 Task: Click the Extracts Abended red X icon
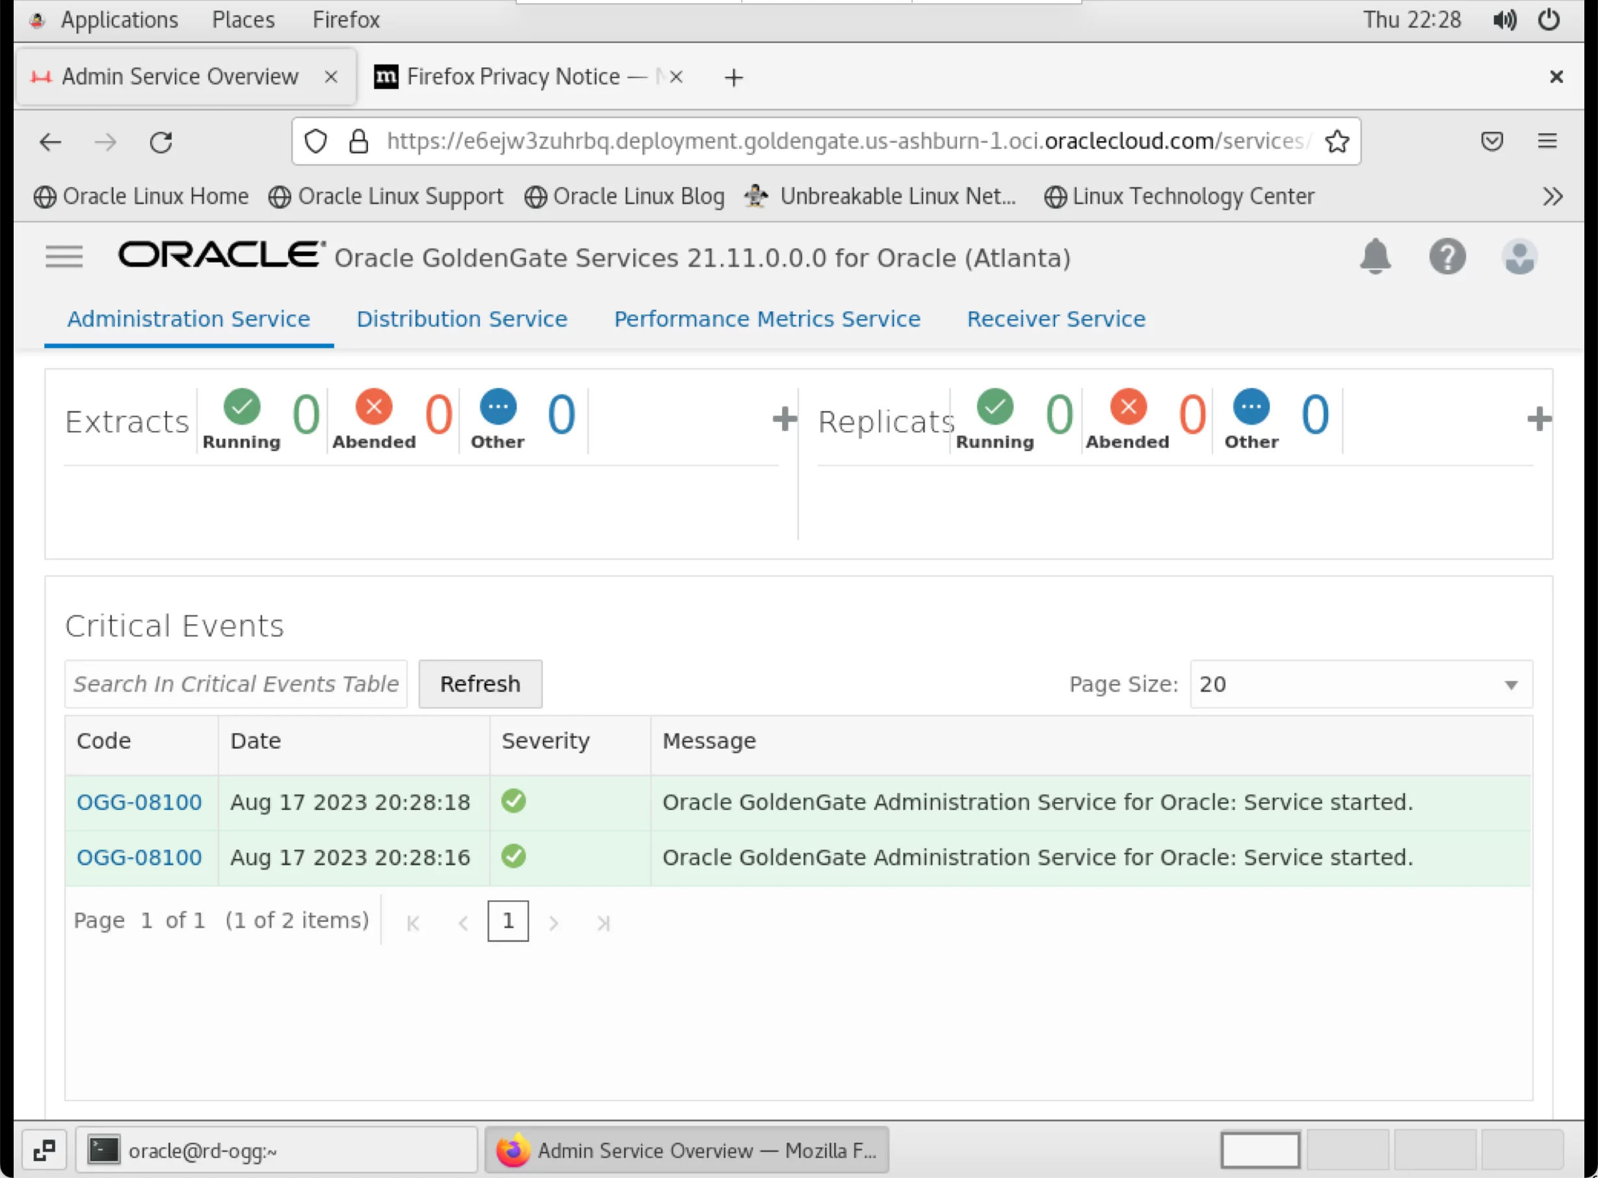point(374,406)
